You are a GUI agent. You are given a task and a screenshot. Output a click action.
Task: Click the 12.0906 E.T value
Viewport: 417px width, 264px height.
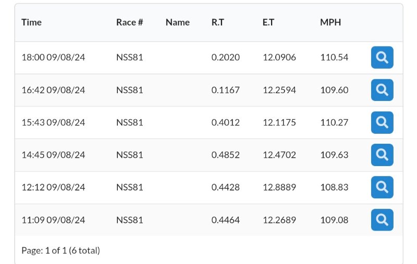pos(279,58)
